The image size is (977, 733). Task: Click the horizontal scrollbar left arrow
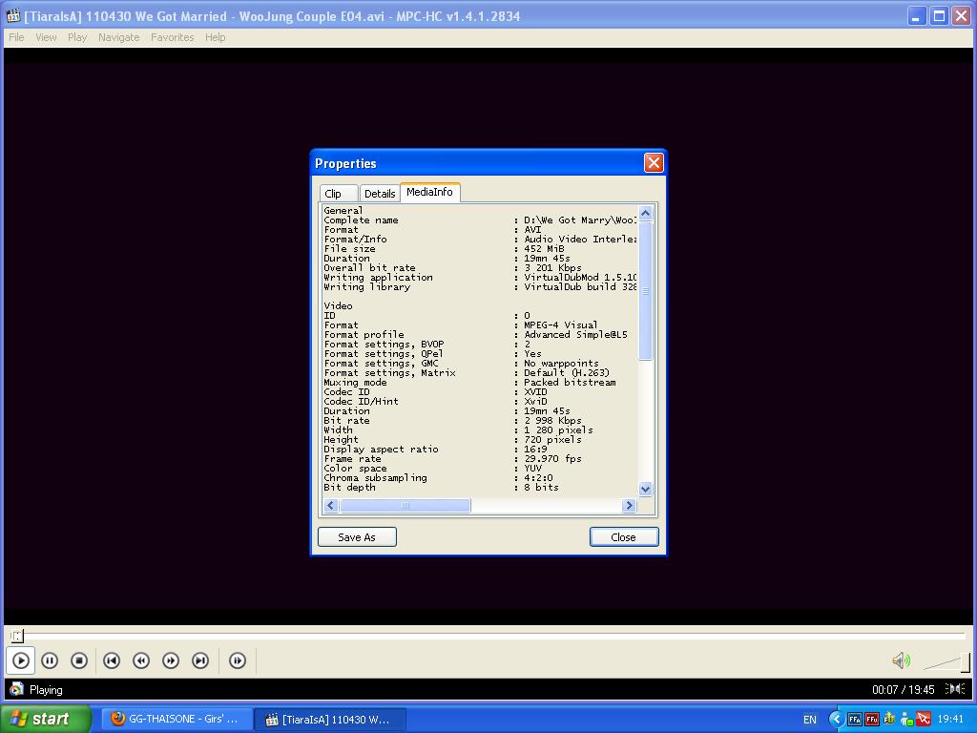(331, 506)
